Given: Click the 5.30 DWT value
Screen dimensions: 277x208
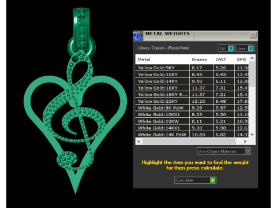Looking at the screenshot, I should click(x=220, y=115).
